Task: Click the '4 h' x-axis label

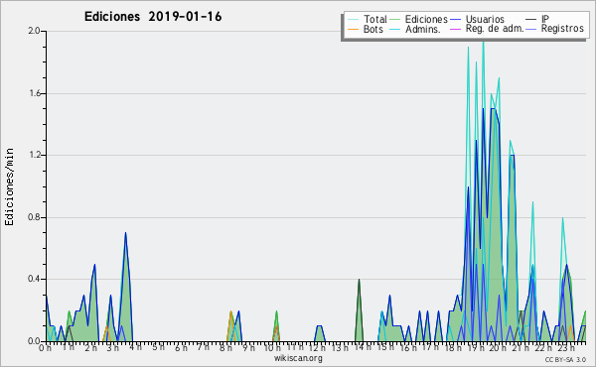Action: (x=135, y=347)
